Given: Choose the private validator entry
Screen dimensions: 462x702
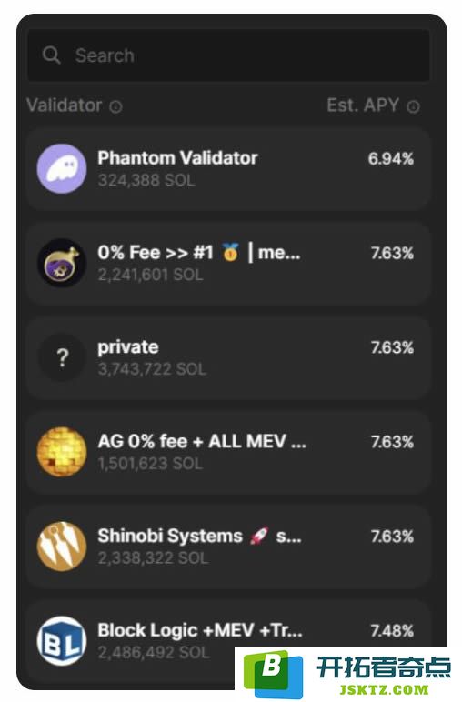Looking at the screenshot, I should click(228, 357).
